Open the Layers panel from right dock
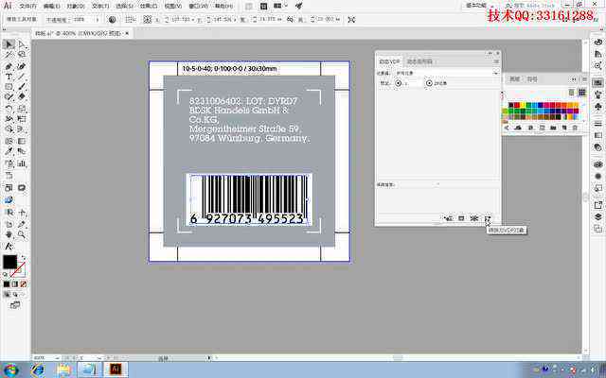The height and width of the screenshot is (378, 606). point(598,216)
